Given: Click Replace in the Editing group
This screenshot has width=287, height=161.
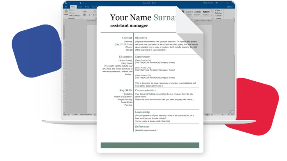Looking at the screenshot, I should tap(218, 13).
